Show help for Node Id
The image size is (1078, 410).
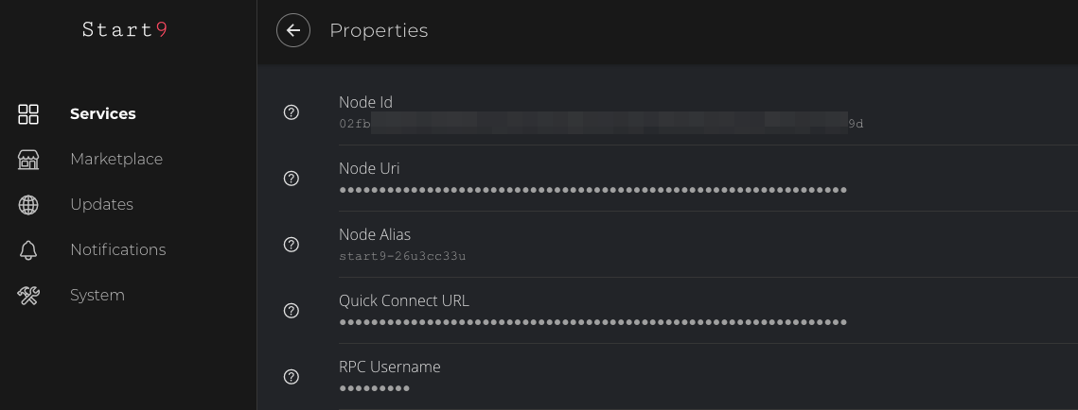(292, 112)
